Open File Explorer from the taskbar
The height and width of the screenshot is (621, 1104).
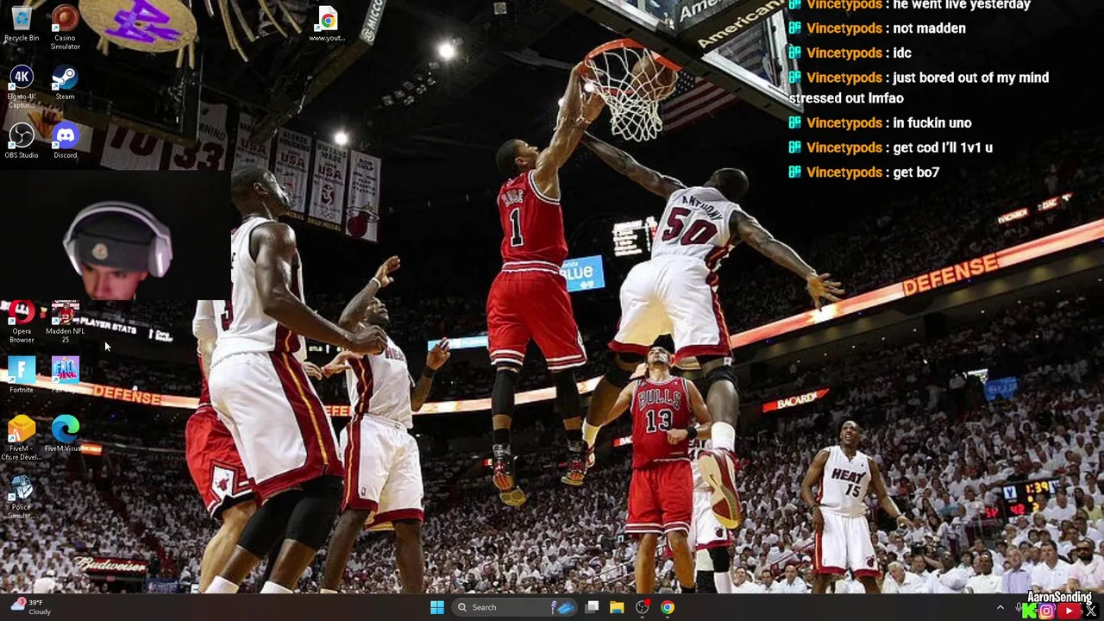tap(617, 607)
